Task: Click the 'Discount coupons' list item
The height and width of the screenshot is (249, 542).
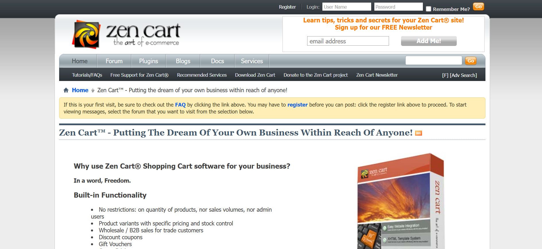Action: point(121,237)
